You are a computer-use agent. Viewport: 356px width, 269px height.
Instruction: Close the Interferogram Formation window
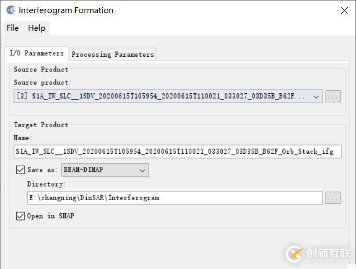[x=344, y=10]
